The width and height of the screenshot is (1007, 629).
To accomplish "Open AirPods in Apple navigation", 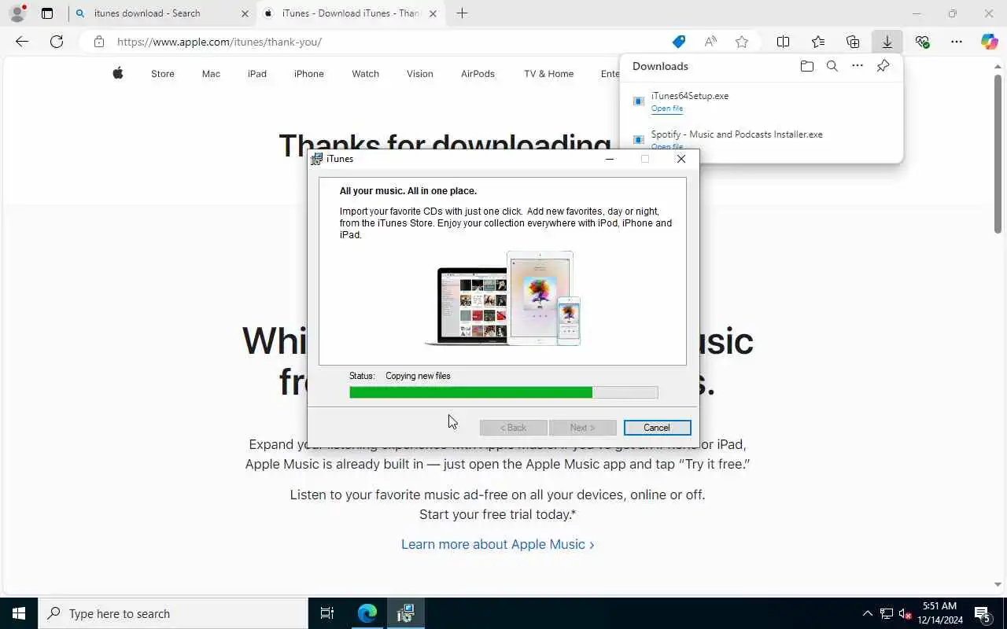I will point(478,74).
